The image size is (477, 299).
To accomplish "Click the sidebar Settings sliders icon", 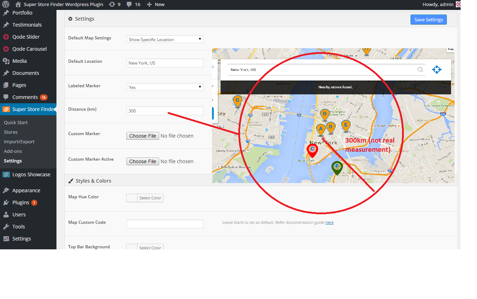I will (x=6, y=239).
